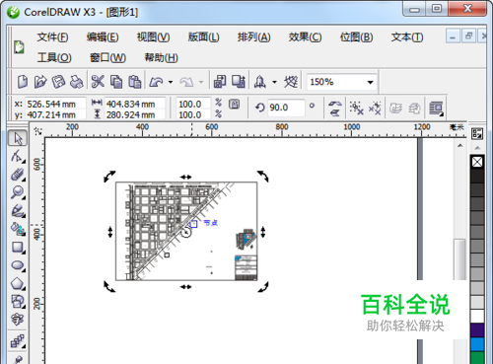Open the 150% zoom level dropdown
493x364 pixels.
tap(370, 82)
